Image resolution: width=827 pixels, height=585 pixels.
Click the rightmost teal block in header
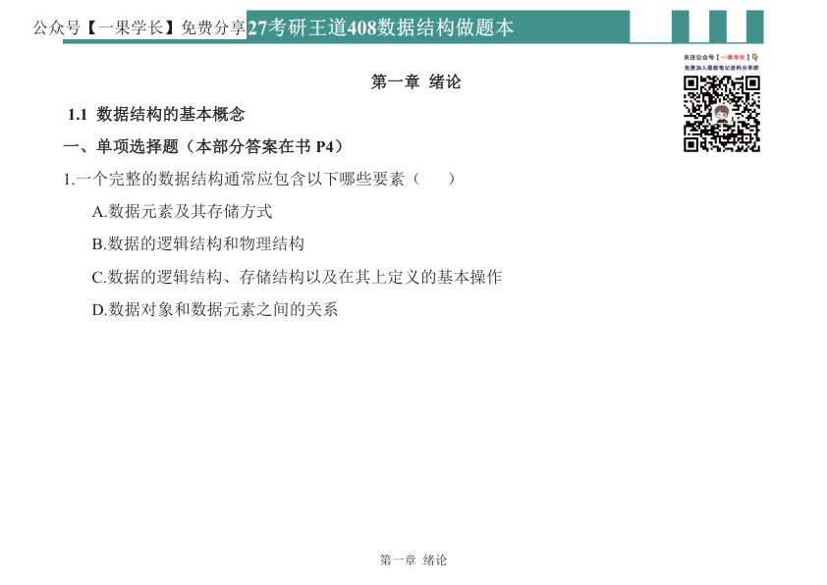(754, 27)
